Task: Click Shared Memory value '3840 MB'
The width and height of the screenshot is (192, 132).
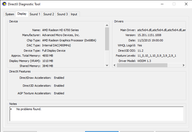Action: 48,66
